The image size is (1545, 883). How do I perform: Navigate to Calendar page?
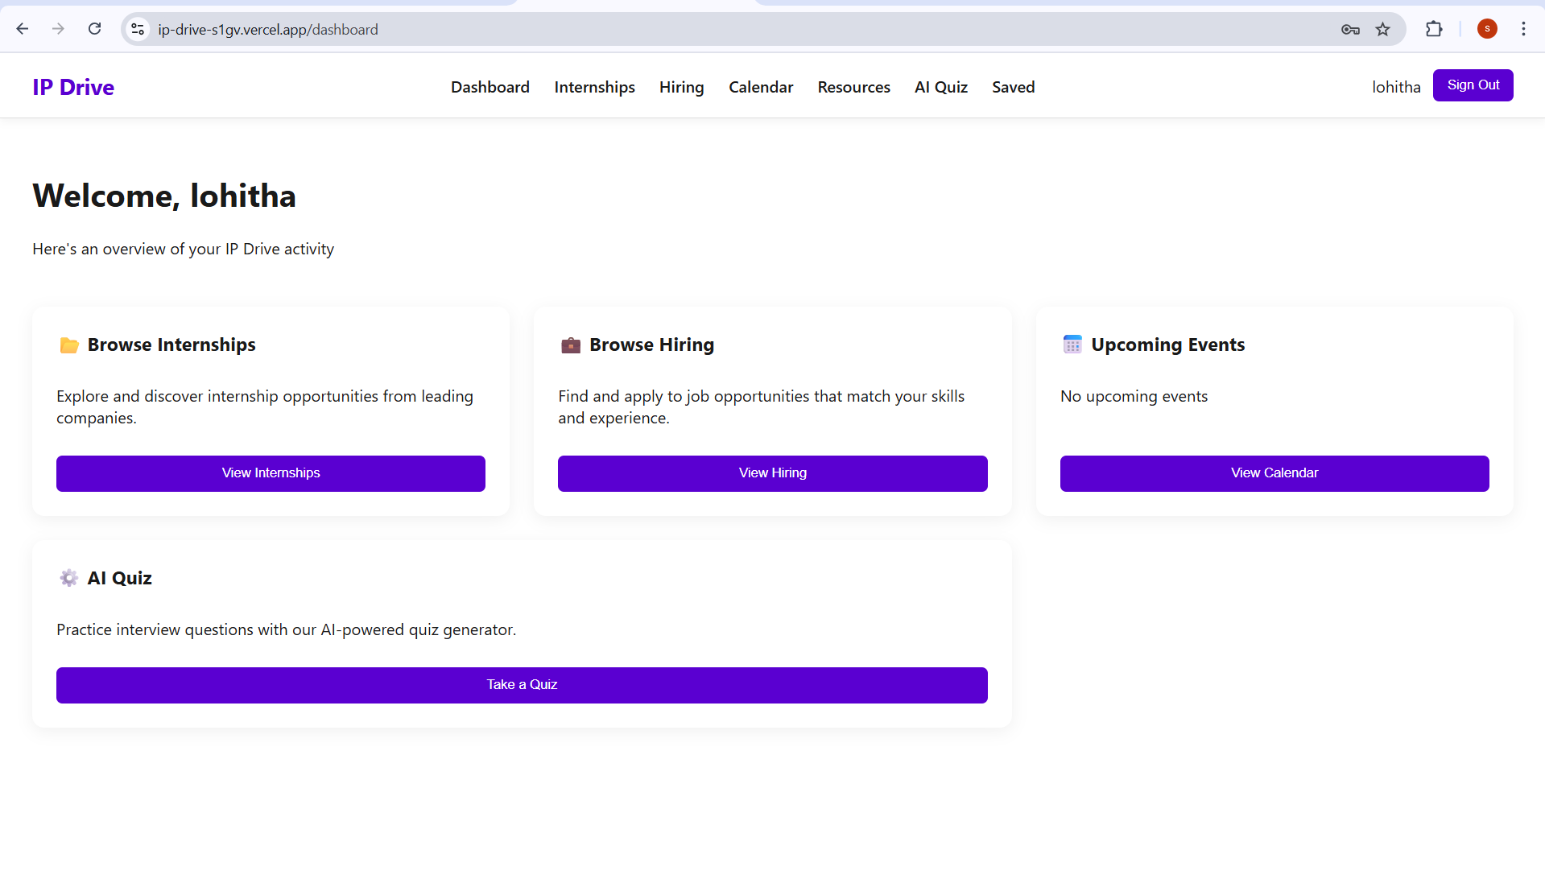click(x=761, y=87)
